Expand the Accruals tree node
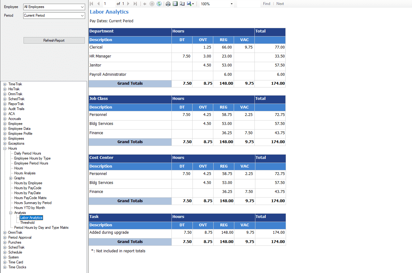This screenshot has width=412, height=273. click(5, 119)
